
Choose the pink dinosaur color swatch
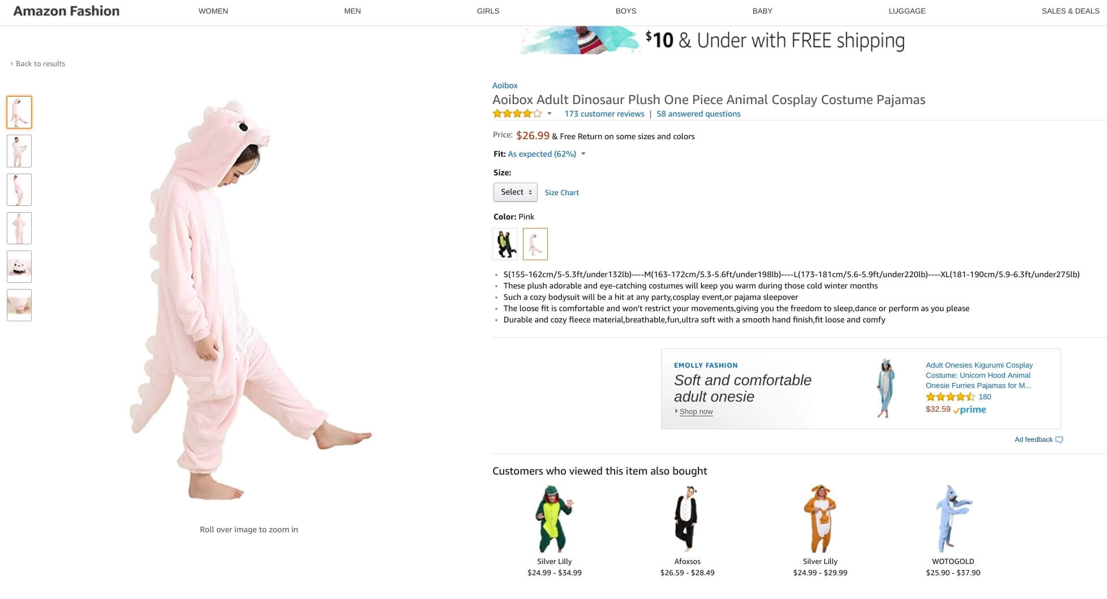[x=535, y=244]
